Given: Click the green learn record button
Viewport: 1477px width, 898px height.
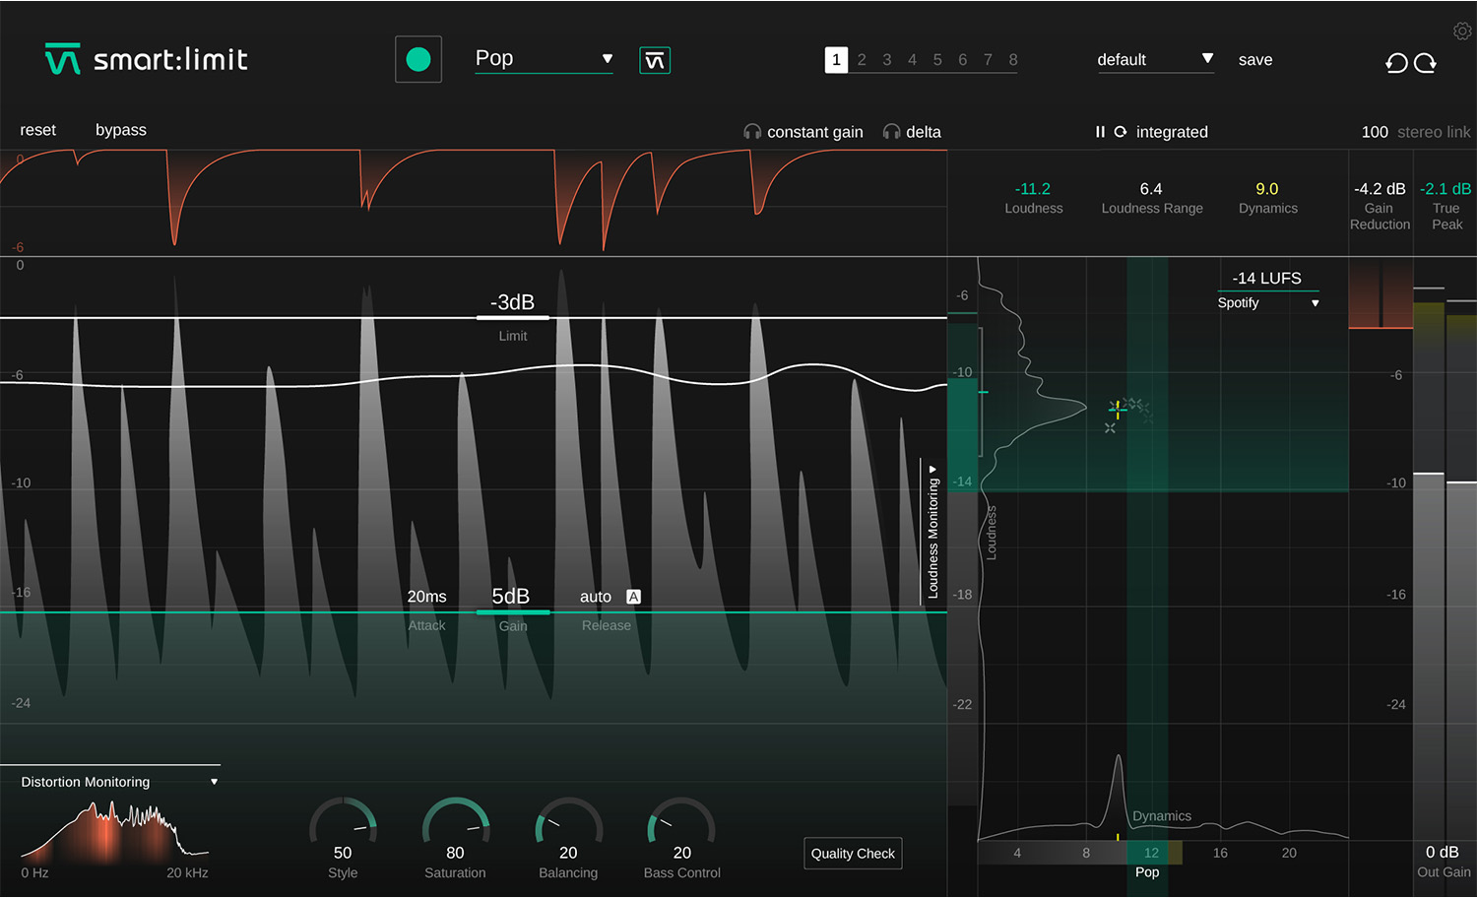Looking at the screenshot, I should click(x=418, y=60).
